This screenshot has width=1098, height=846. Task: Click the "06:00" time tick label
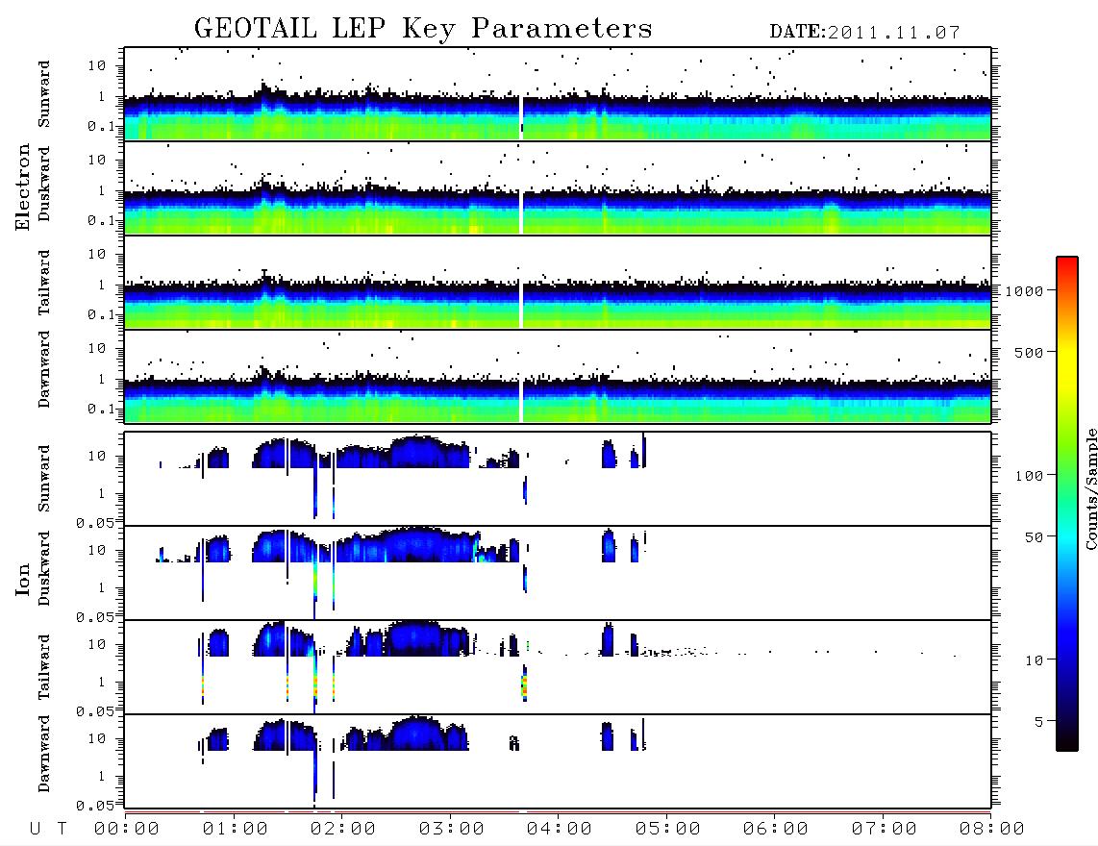(776, 829)
